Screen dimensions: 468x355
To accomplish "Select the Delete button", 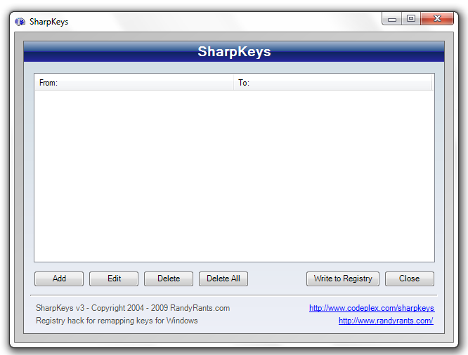I will tap(169, 279).
